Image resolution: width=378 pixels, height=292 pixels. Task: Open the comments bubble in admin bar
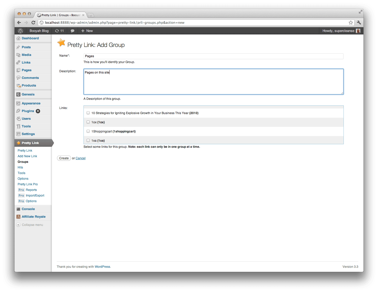click(x=73, y=31)
